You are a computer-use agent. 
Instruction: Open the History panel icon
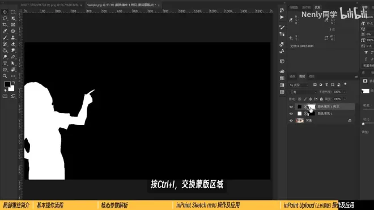point(282,10)
